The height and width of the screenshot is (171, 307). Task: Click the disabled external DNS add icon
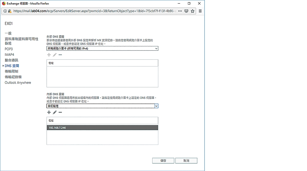[x=49, y=55]
